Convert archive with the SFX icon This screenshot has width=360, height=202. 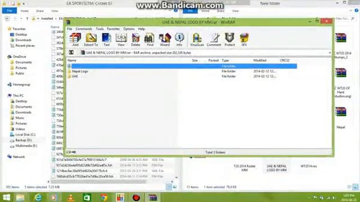coord(244,40)
